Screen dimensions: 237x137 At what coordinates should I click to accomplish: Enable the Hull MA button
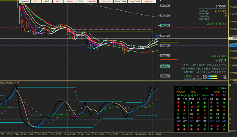click(106, 2)
